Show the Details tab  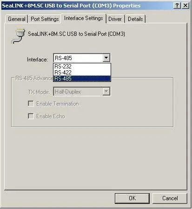[x=135, y=19]
